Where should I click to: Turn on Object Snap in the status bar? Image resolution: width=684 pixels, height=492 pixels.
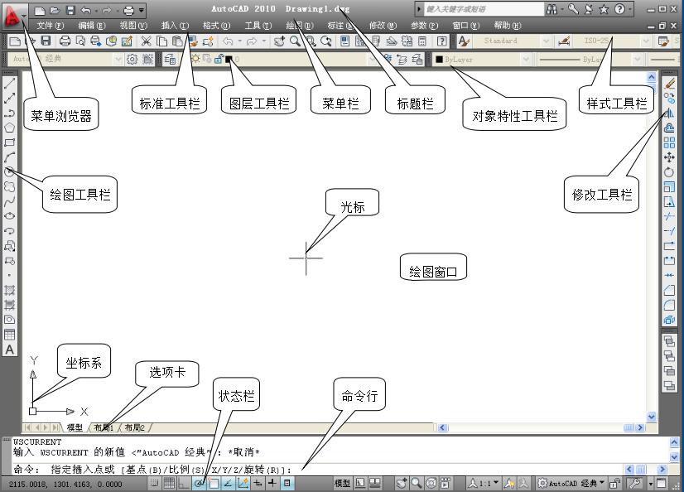tap(213, 483)
